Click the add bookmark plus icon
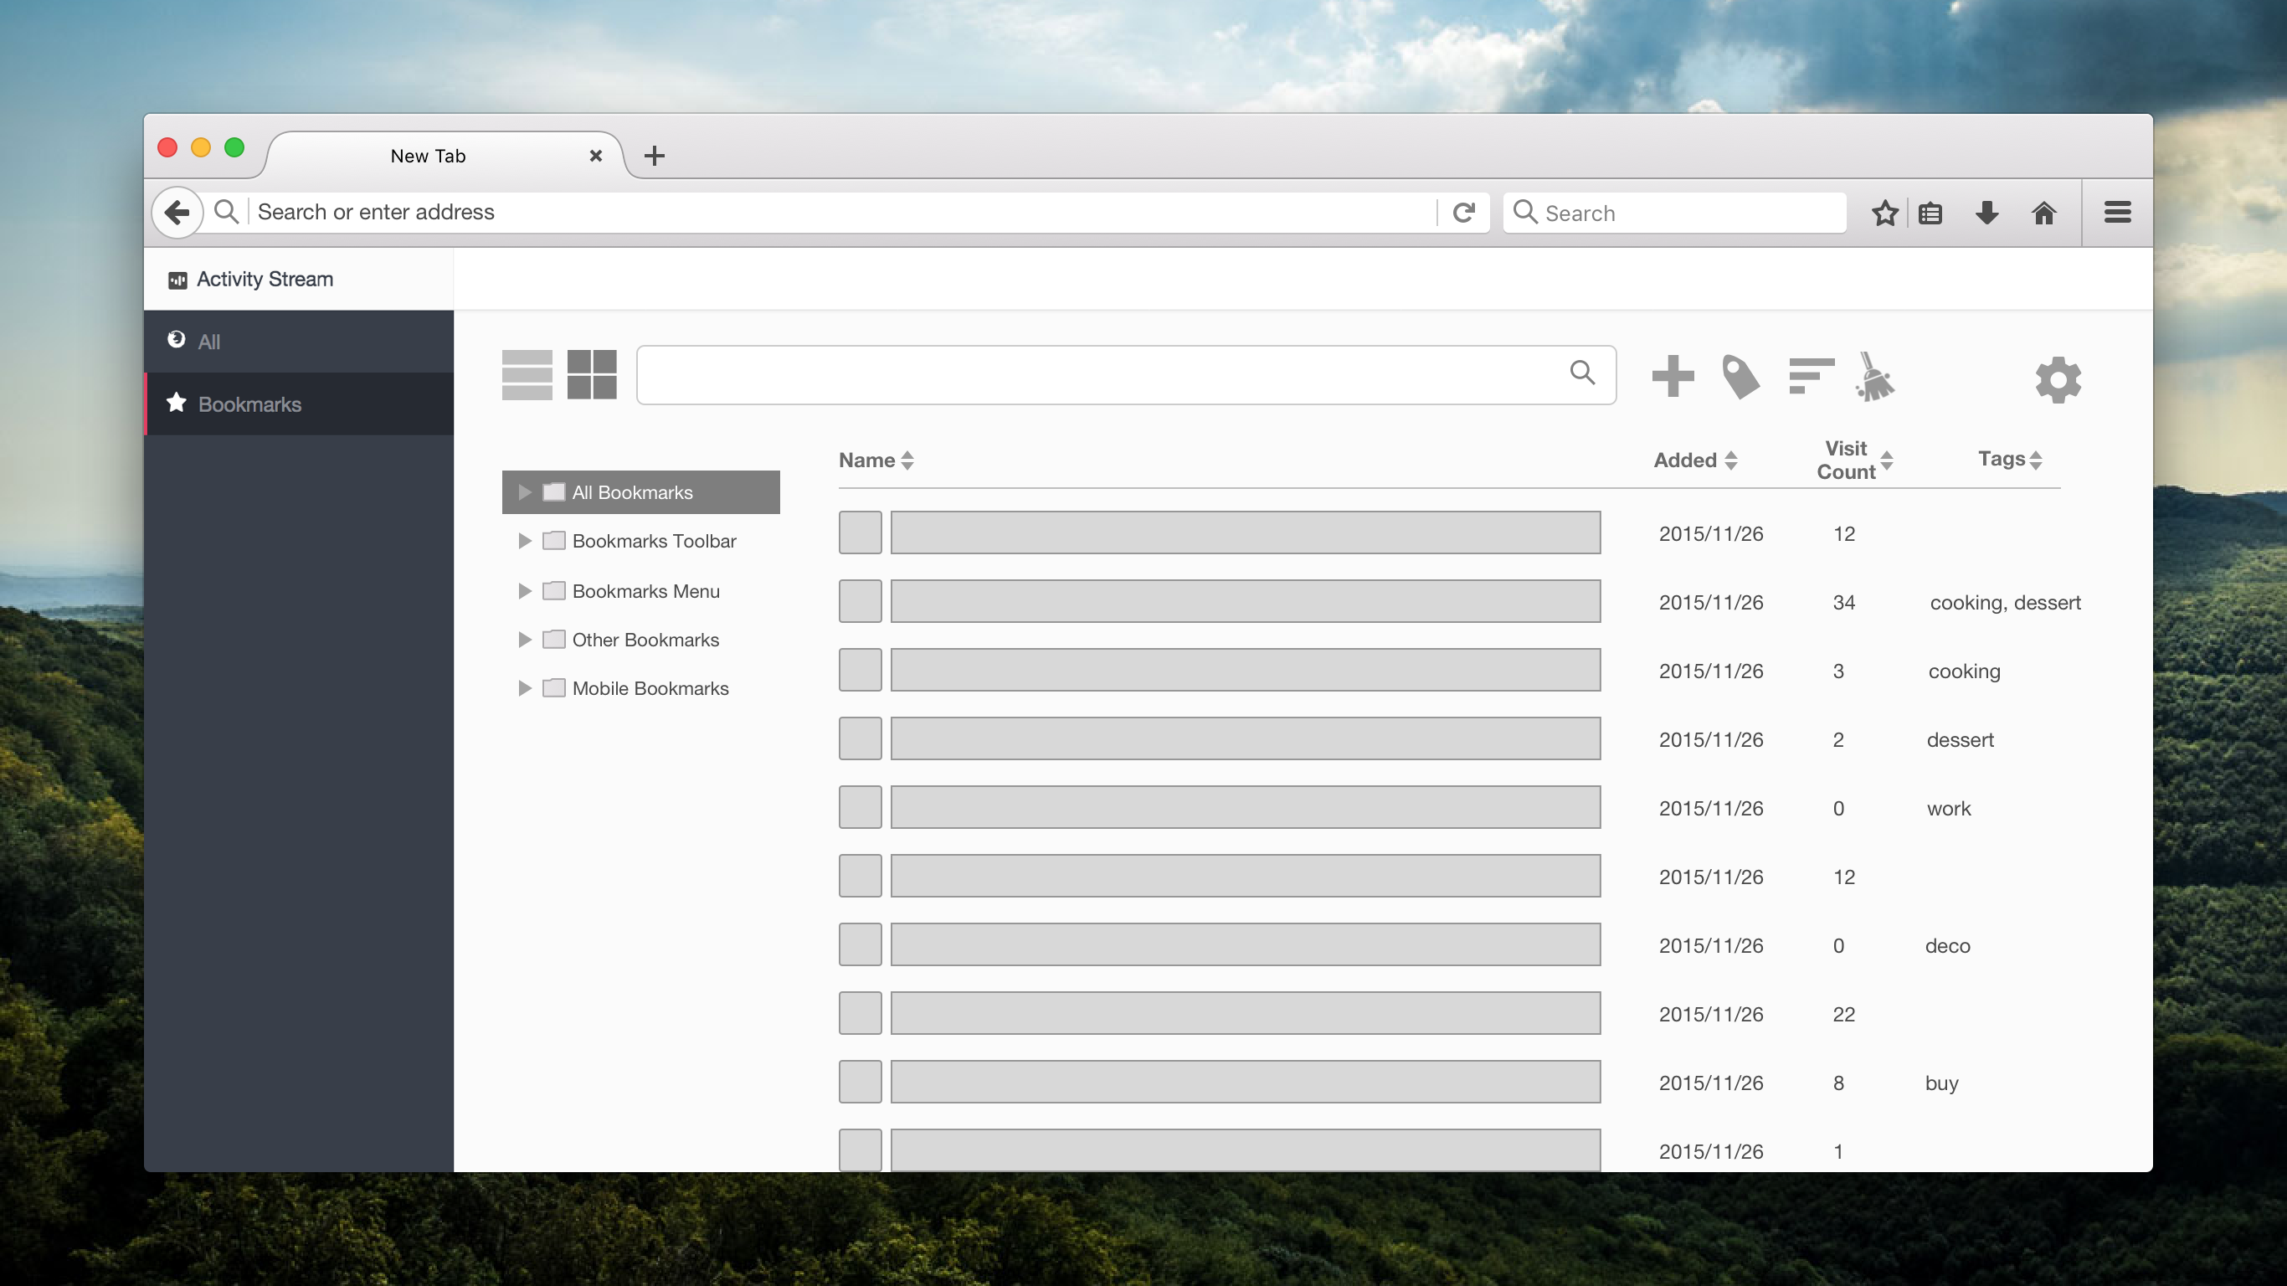Screen dimensions: 2287x1286 pos(1673,376)
